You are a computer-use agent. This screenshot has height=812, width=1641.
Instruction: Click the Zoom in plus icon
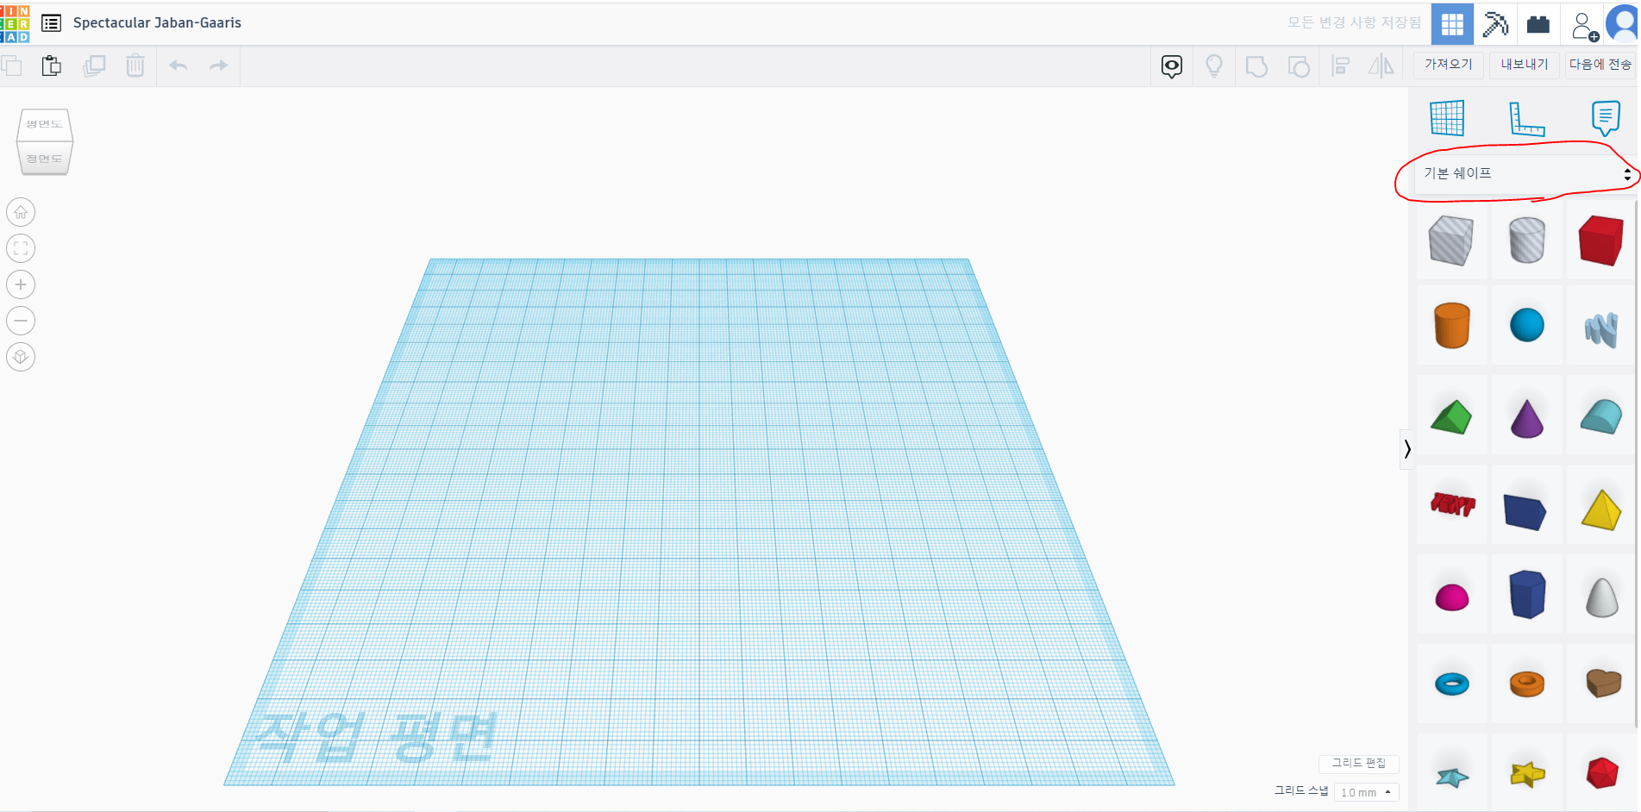(x=21, y=284)
